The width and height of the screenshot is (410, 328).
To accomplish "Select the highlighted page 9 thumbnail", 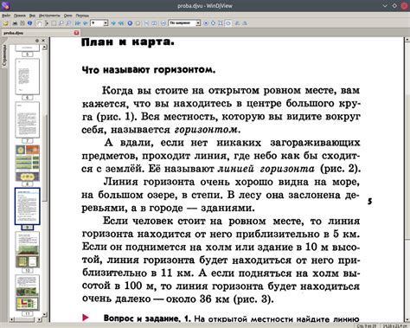I will (28, 206).
